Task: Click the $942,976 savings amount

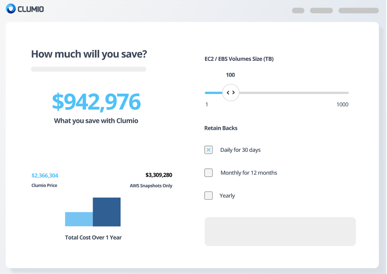Action: pos(96,102)
